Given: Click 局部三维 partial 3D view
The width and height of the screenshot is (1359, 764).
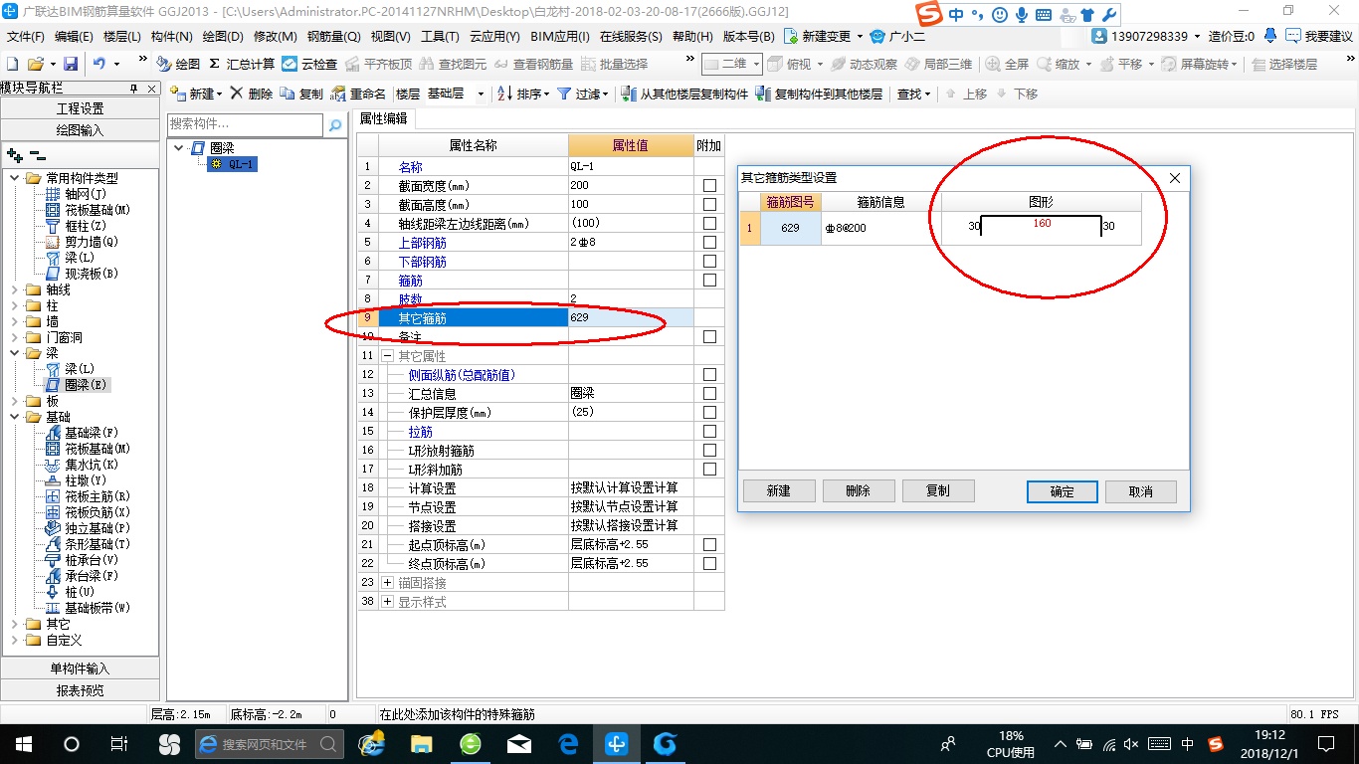Looking at the screenshot, I should click(938, 64).
